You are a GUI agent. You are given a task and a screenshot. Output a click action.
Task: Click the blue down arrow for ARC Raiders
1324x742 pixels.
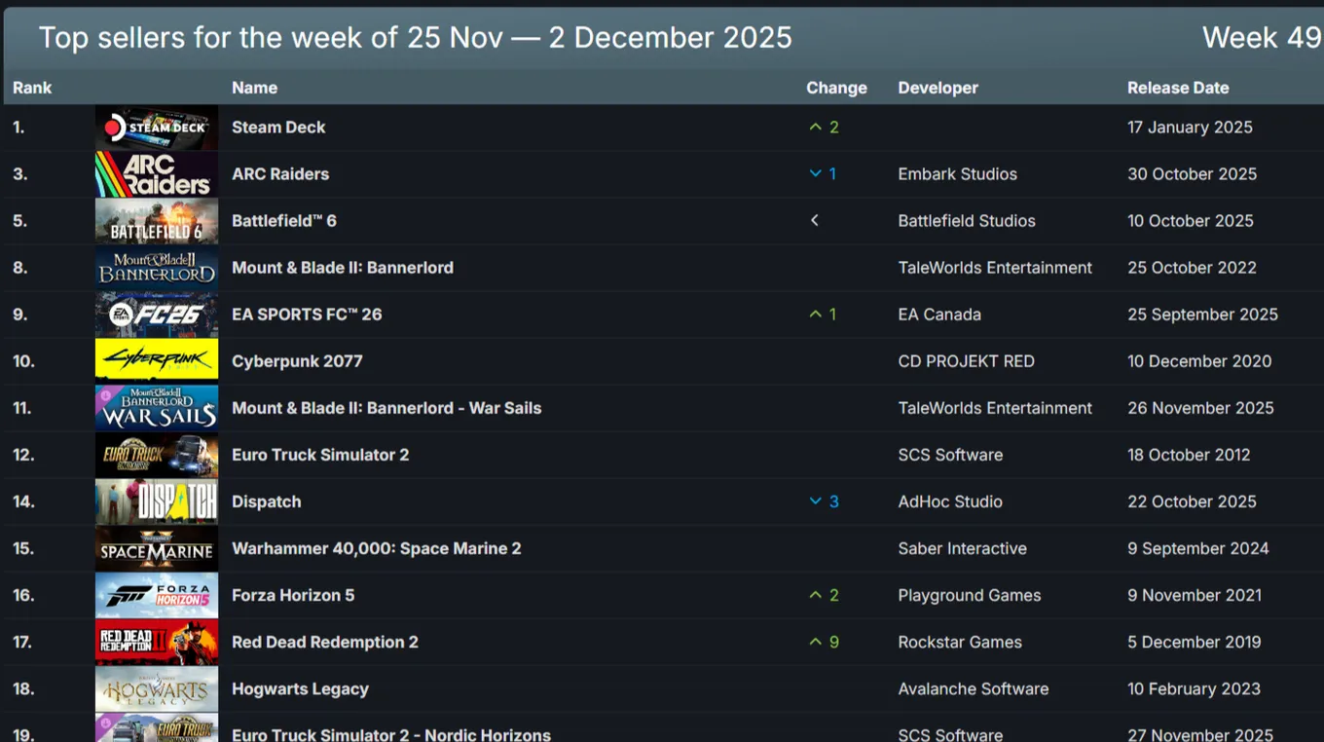(x=815, y=174)
